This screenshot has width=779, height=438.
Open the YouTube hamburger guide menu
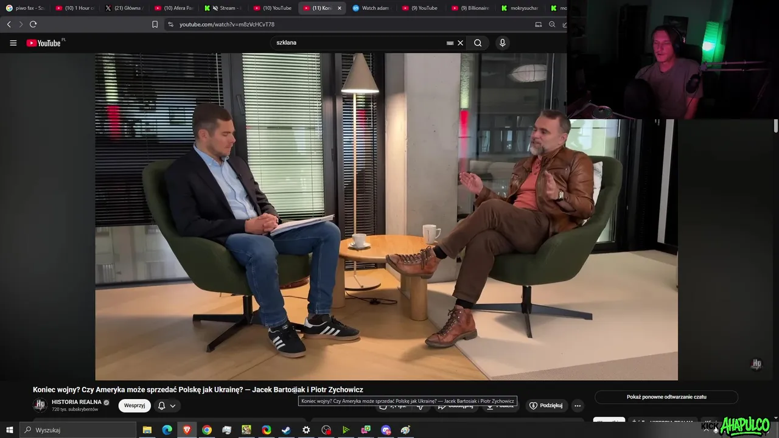tap(13, 43)
